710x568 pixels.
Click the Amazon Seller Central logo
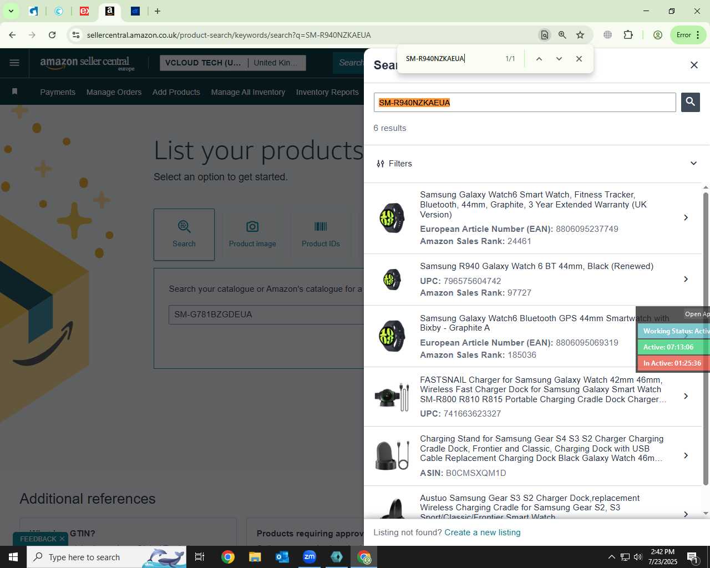(87, 63)
